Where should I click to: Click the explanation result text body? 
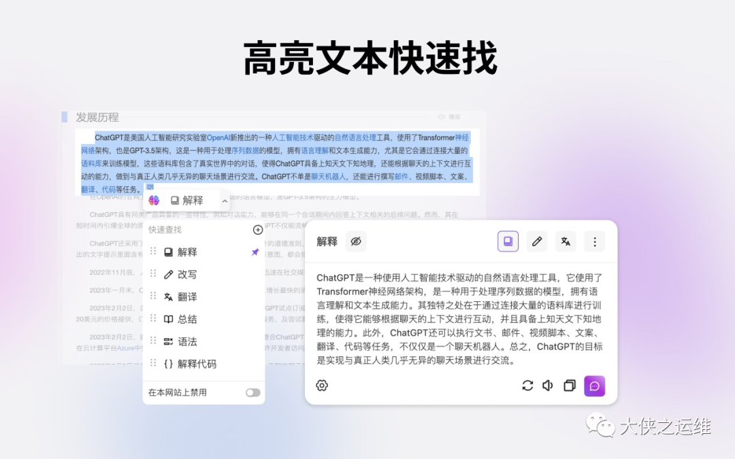459,319
